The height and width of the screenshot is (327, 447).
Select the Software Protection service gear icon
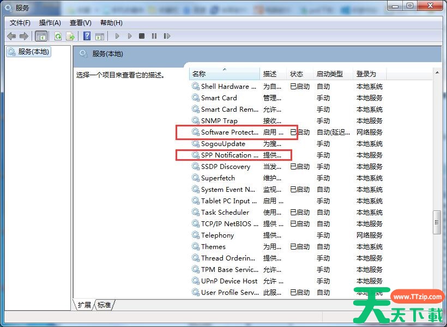(195, 132)
